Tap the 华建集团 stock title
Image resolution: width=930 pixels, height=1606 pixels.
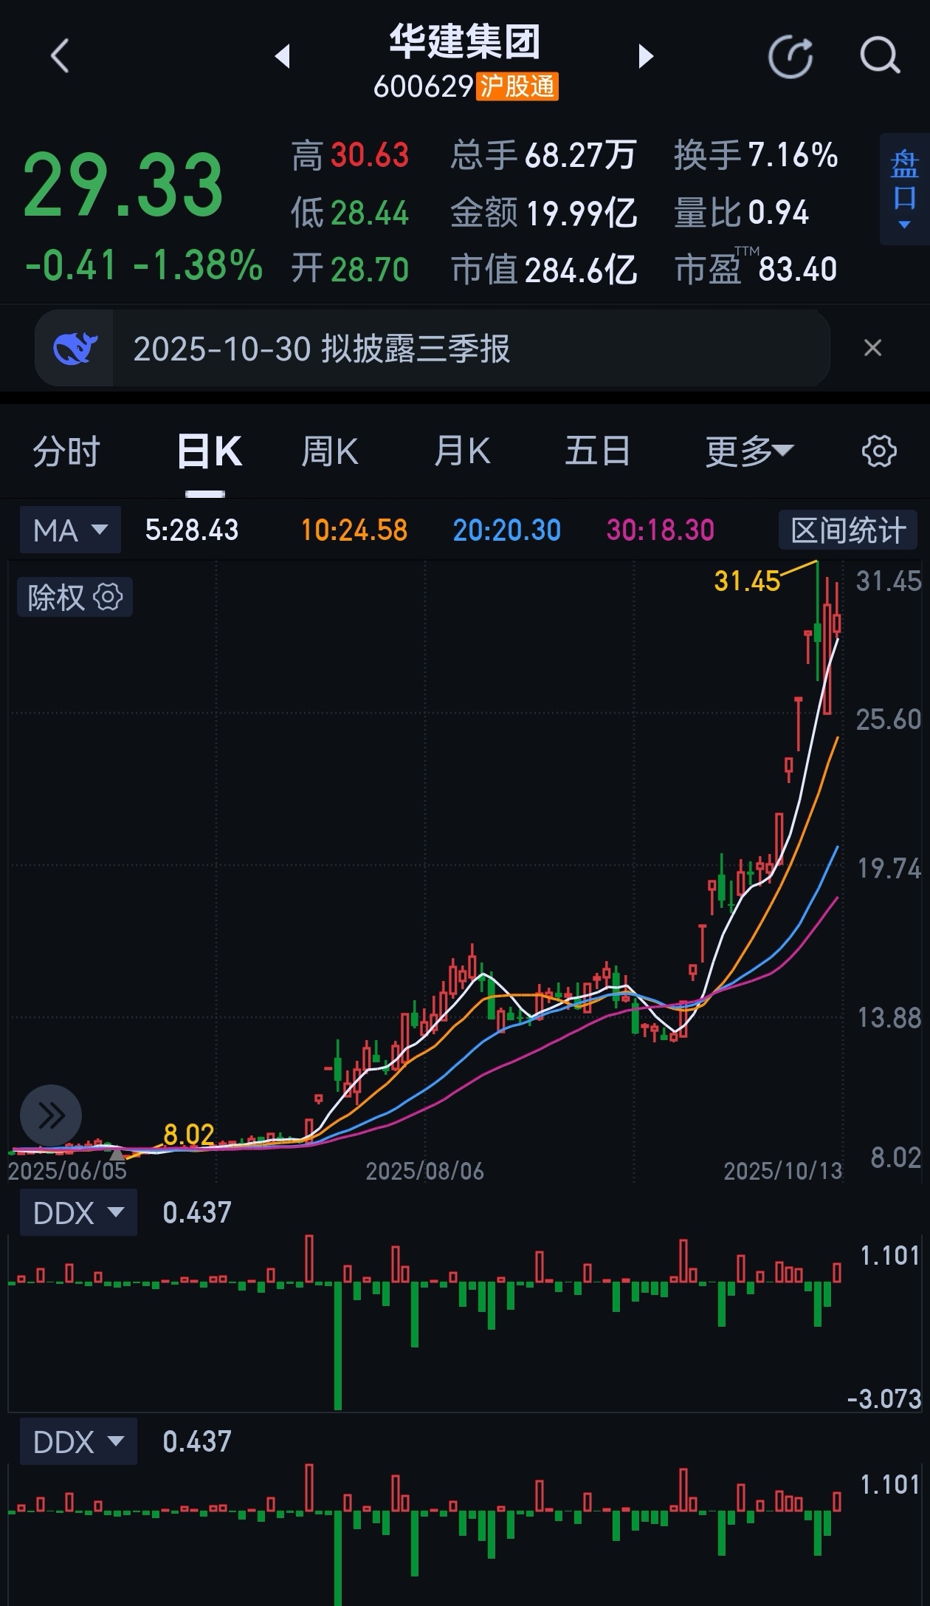click(465, 41)
